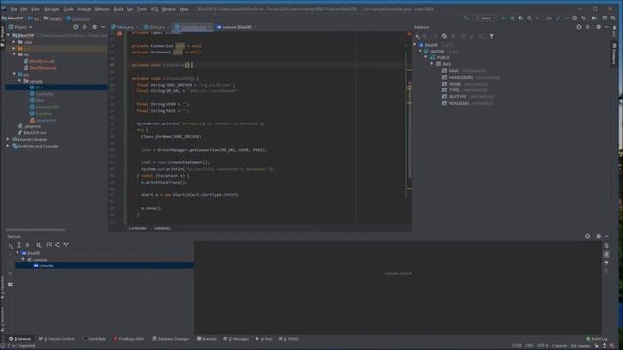623x350 pixels.
Task: Collapse the BikeDB data source in the Database tree
Action: click(415, 45)
